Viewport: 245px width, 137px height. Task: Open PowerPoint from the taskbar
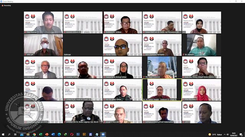pyautogui.click(x=47, y=134)
